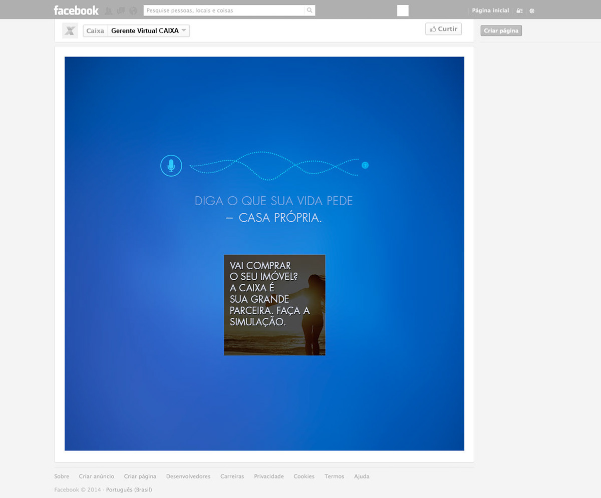Change language via Português (Brasil) link

click(x=129, y=489)
